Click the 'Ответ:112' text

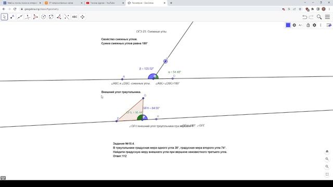pos(120,156)
